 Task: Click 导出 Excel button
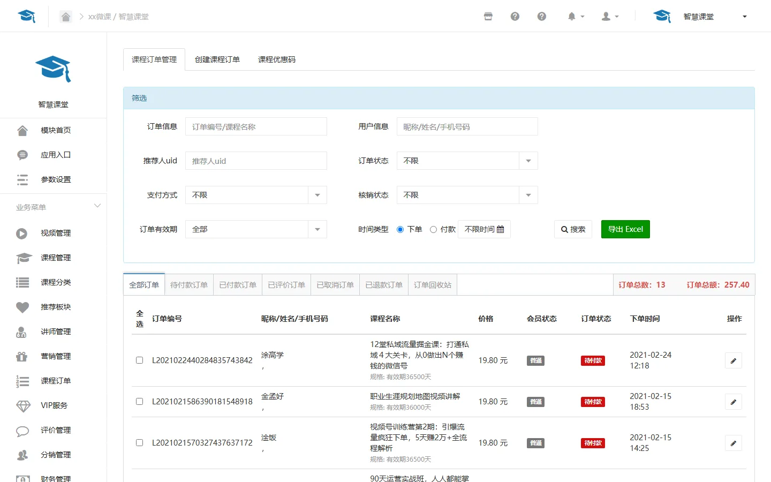625,229
